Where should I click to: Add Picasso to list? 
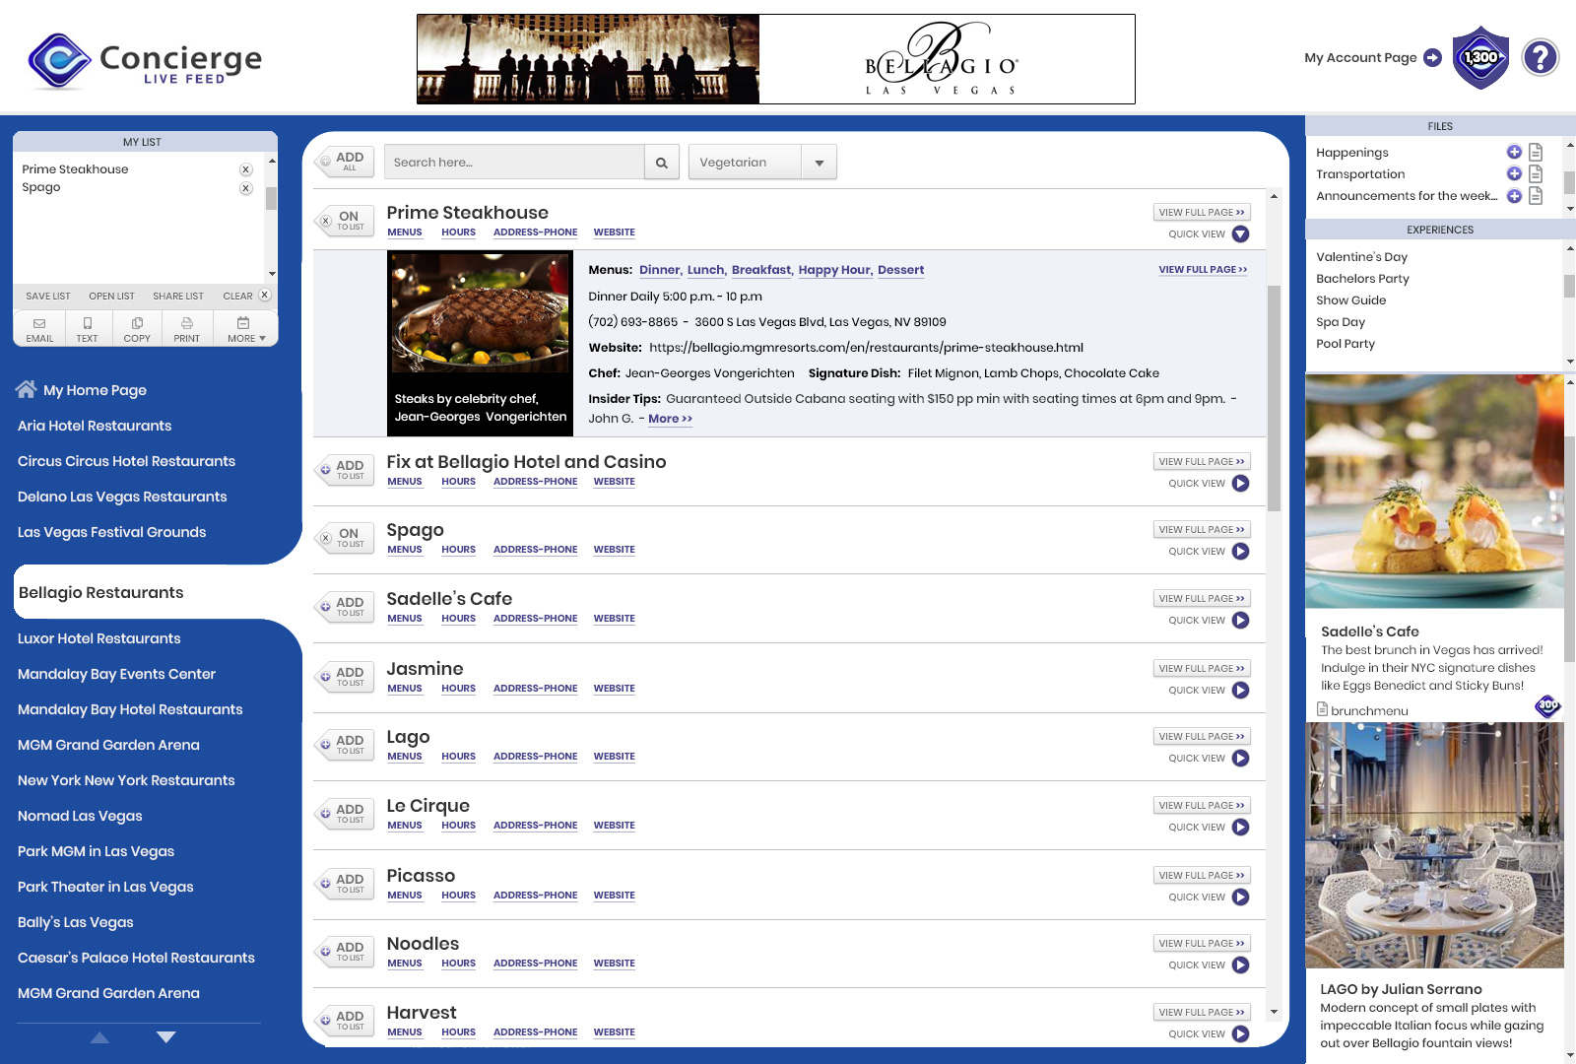point(344,884)
